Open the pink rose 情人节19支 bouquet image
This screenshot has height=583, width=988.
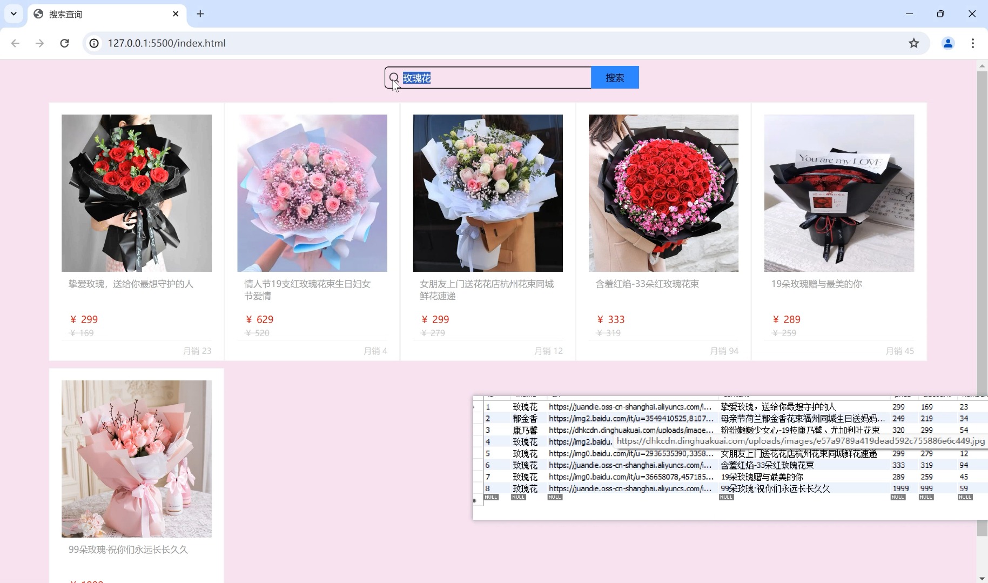click(312, 193)
